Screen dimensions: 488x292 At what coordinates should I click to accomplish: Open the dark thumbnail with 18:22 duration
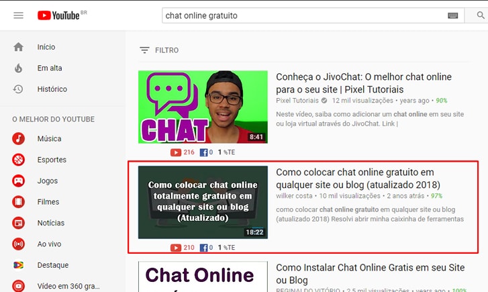(203, 202)
